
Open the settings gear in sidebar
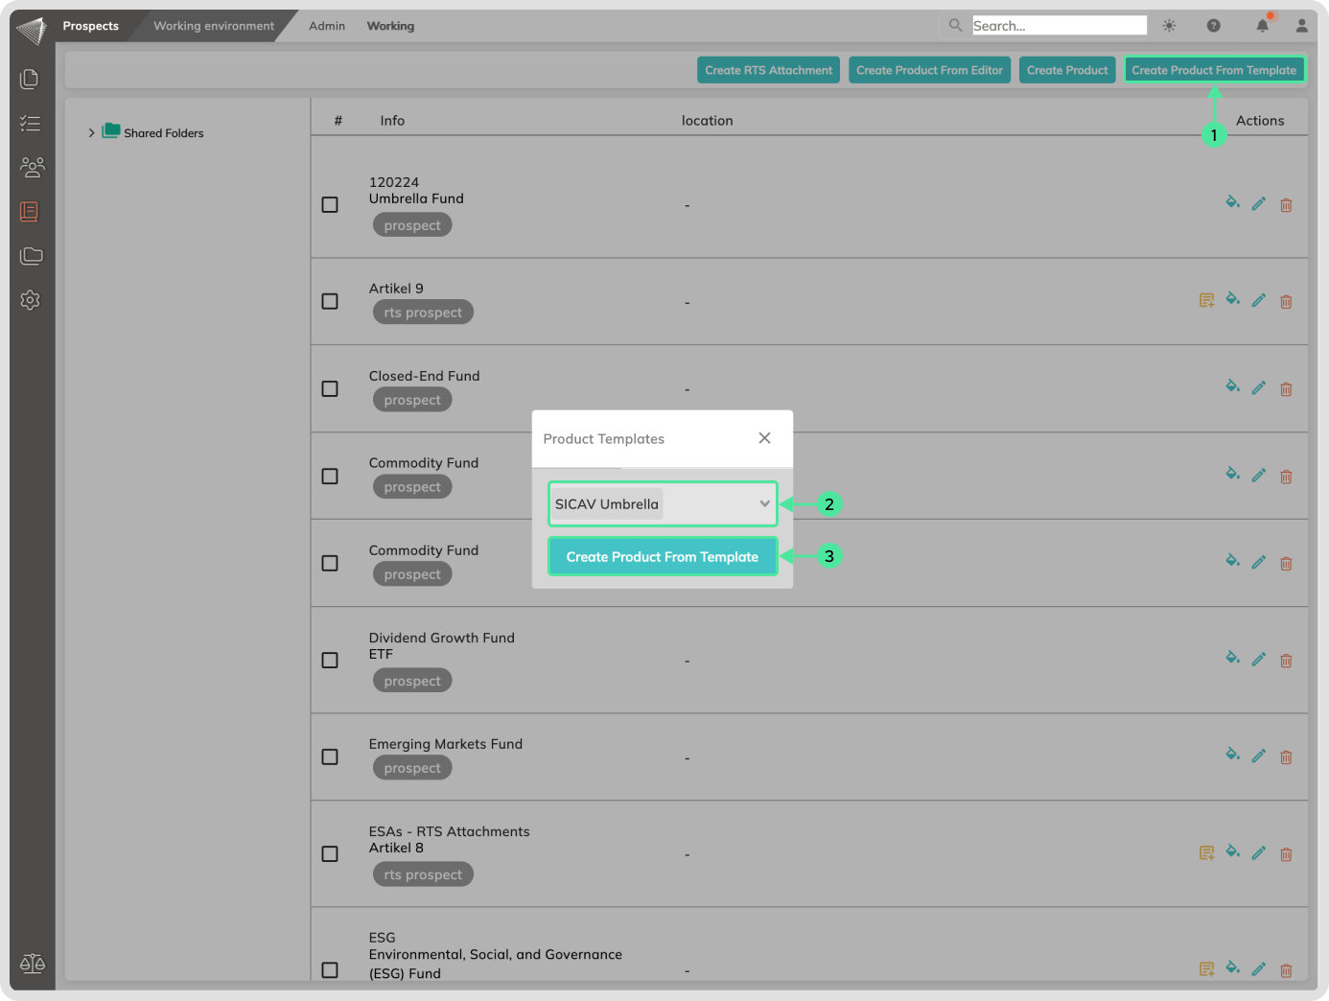coord(31,300)
